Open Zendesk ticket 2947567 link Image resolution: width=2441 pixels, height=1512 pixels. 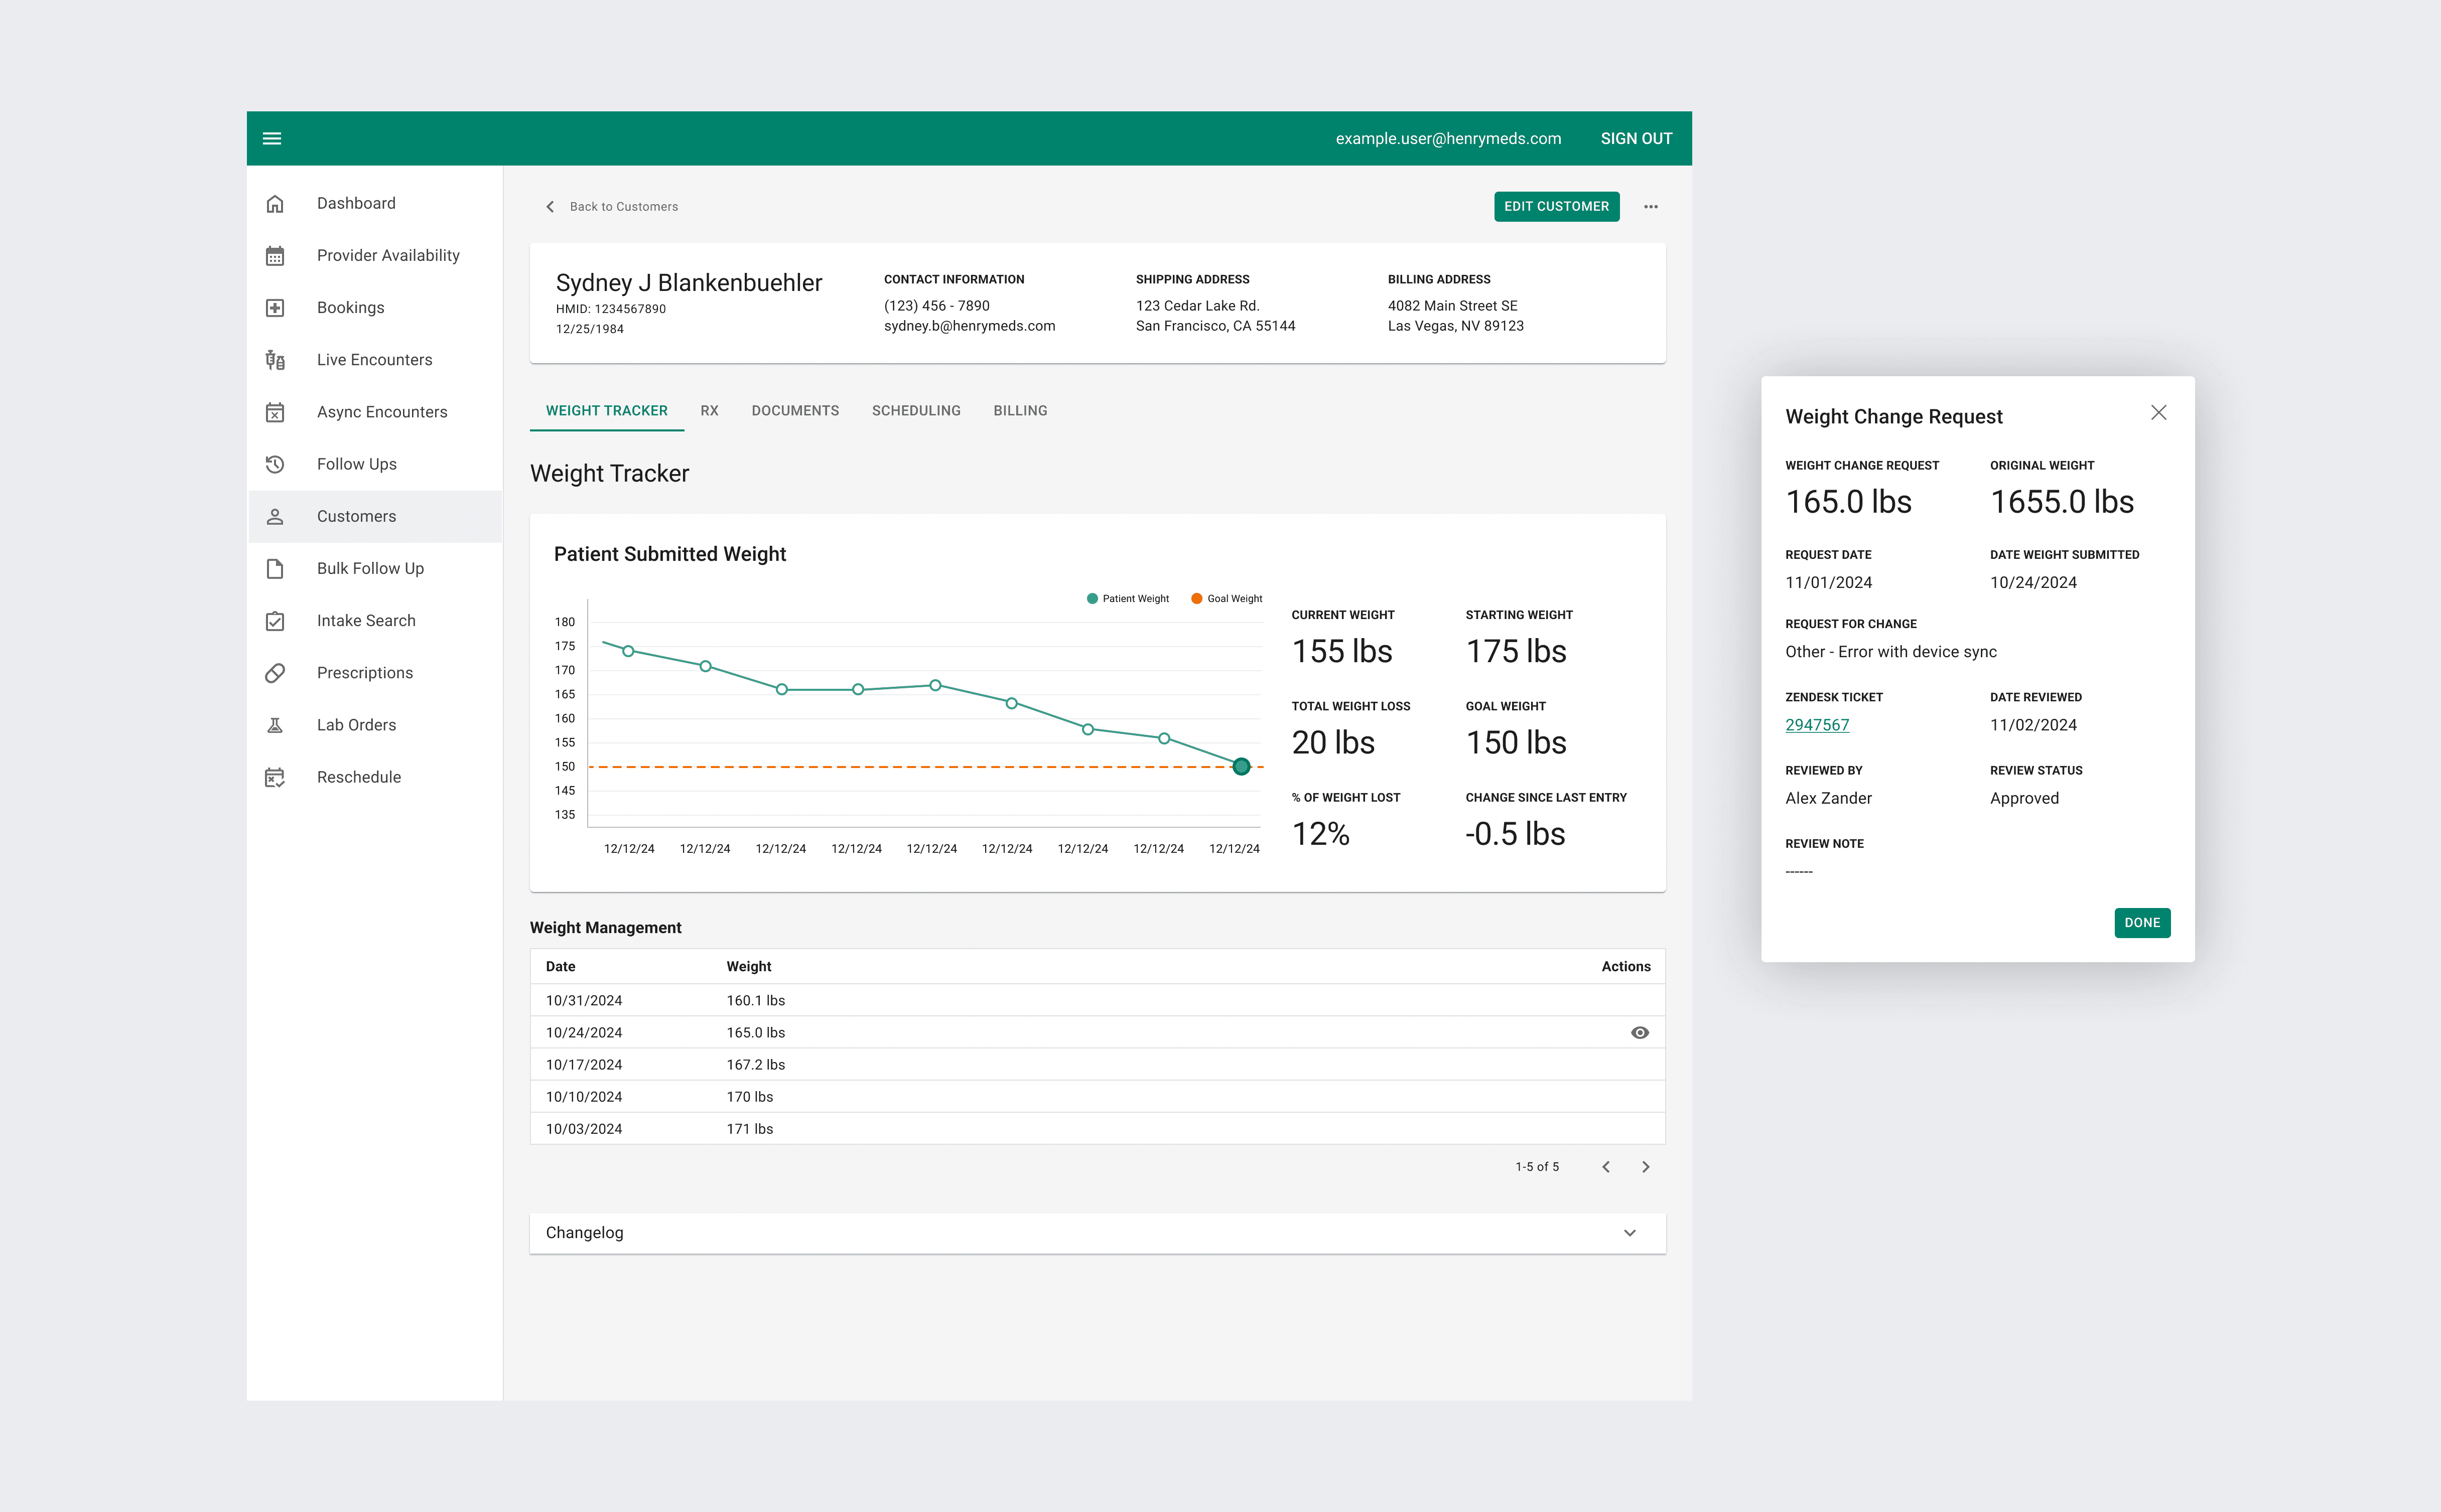(1817, 725)
